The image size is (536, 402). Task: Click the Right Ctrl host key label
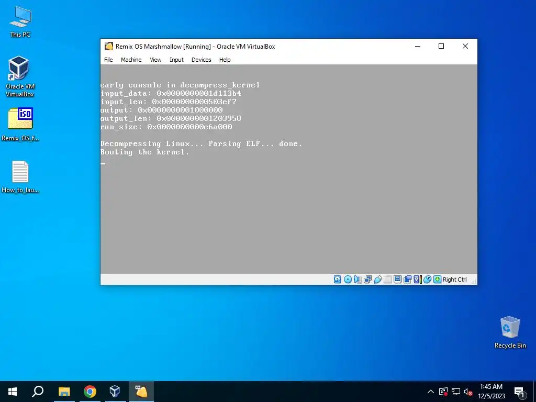pos(455,280)
